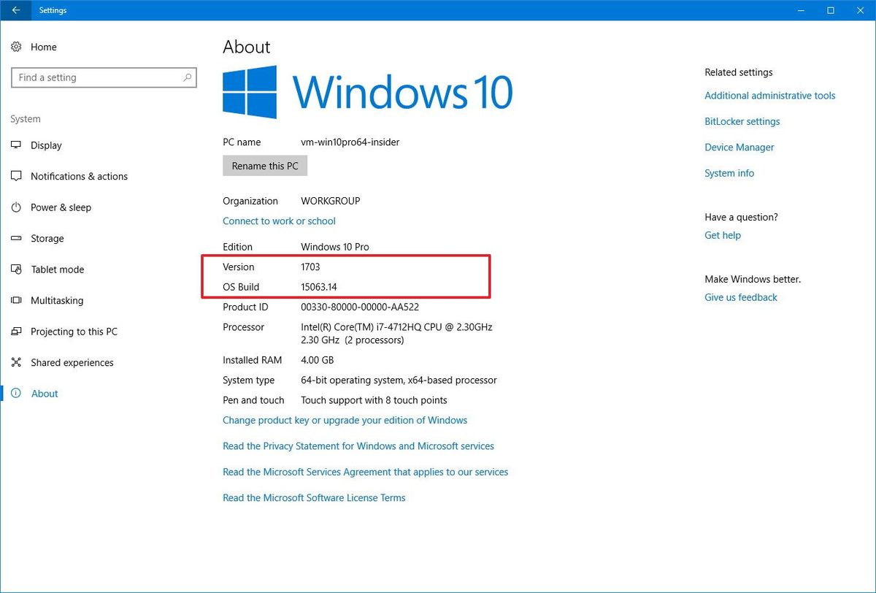Click the Projecting to this PC icon
Viewport: 876px width, 593px height.
pos(16,332)
